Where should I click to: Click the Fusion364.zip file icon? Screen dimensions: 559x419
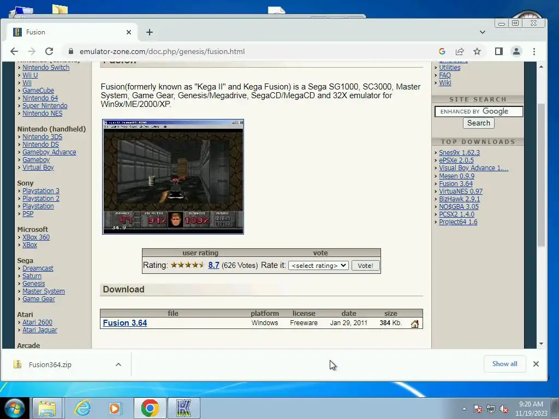pos(17,364)
